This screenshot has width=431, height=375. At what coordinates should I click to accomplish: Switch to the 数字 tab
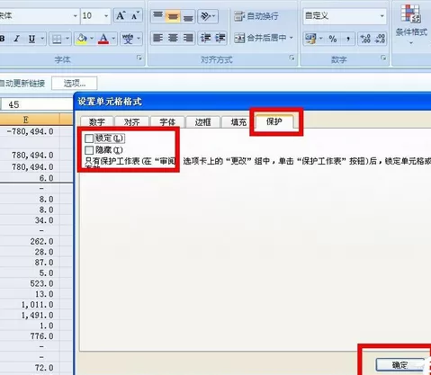[97, 121]
